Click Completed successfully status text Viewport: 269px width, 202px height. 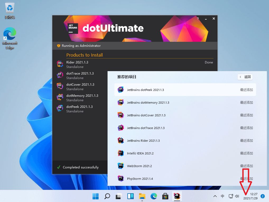pos(81,167)
